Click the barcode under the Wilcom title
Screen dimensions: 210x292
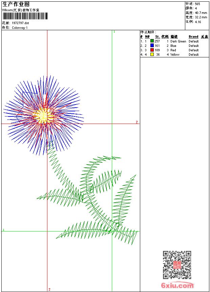25,16
